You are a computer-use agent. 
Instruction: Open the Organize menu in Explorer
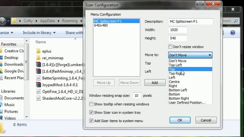coord(6,33)
